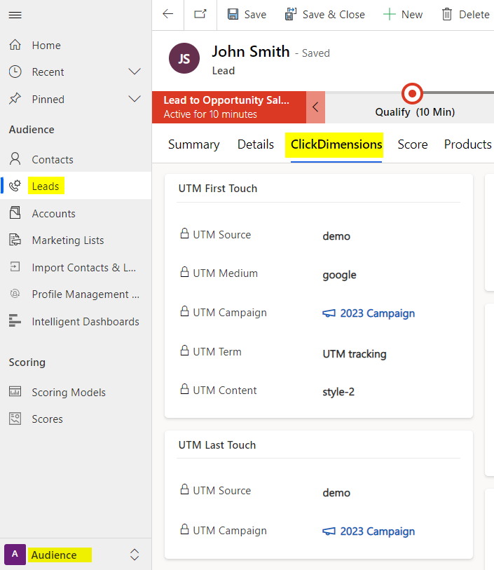Click UTM Term value UTM tracking
This screenshot has width=494, height=570.
coord(355,353)
